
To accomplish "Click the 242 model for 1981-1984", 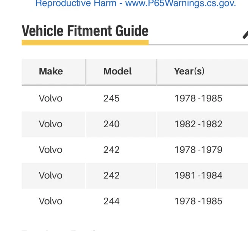I will click(111, 175).
